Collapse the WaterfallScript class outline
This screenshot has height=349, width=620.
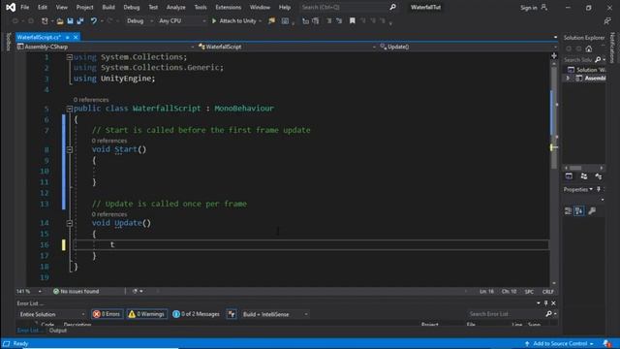coord(70,109)
